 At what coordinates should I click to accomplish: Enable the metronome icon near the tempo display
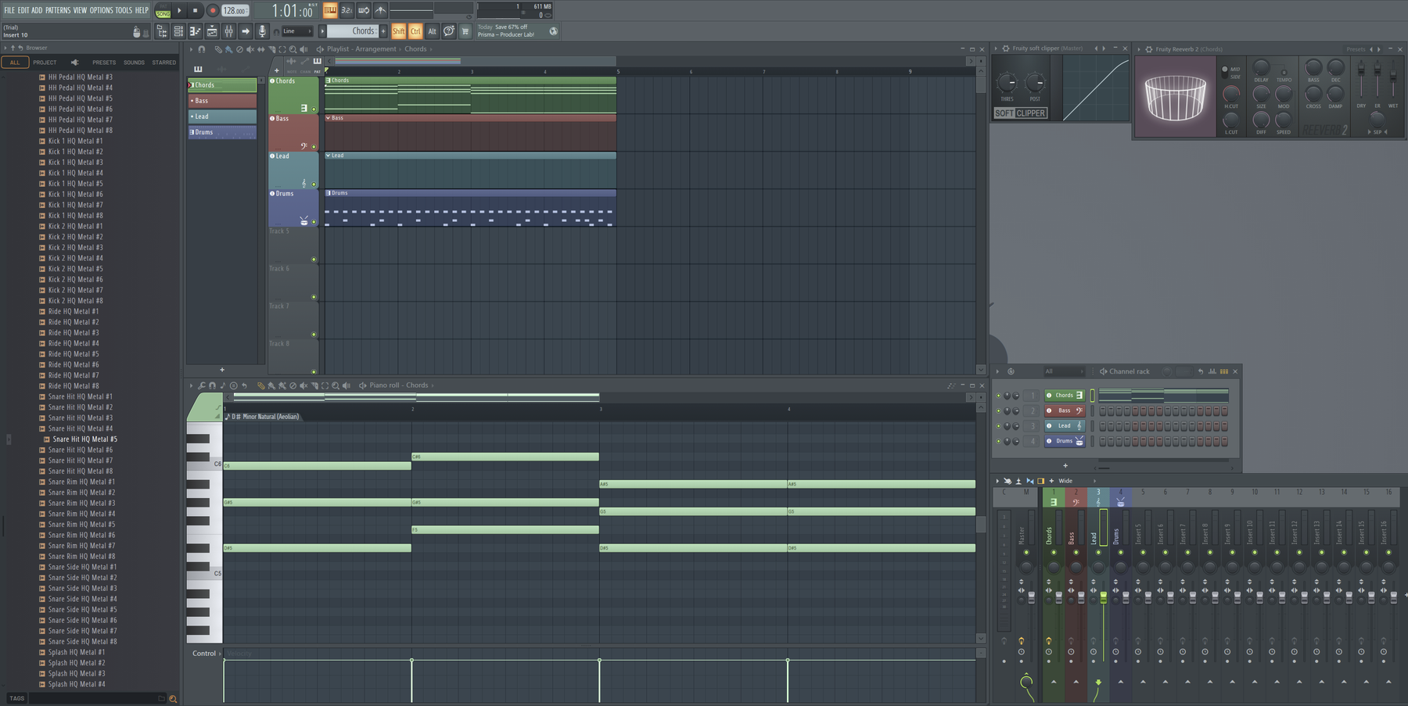pos(379,10)
